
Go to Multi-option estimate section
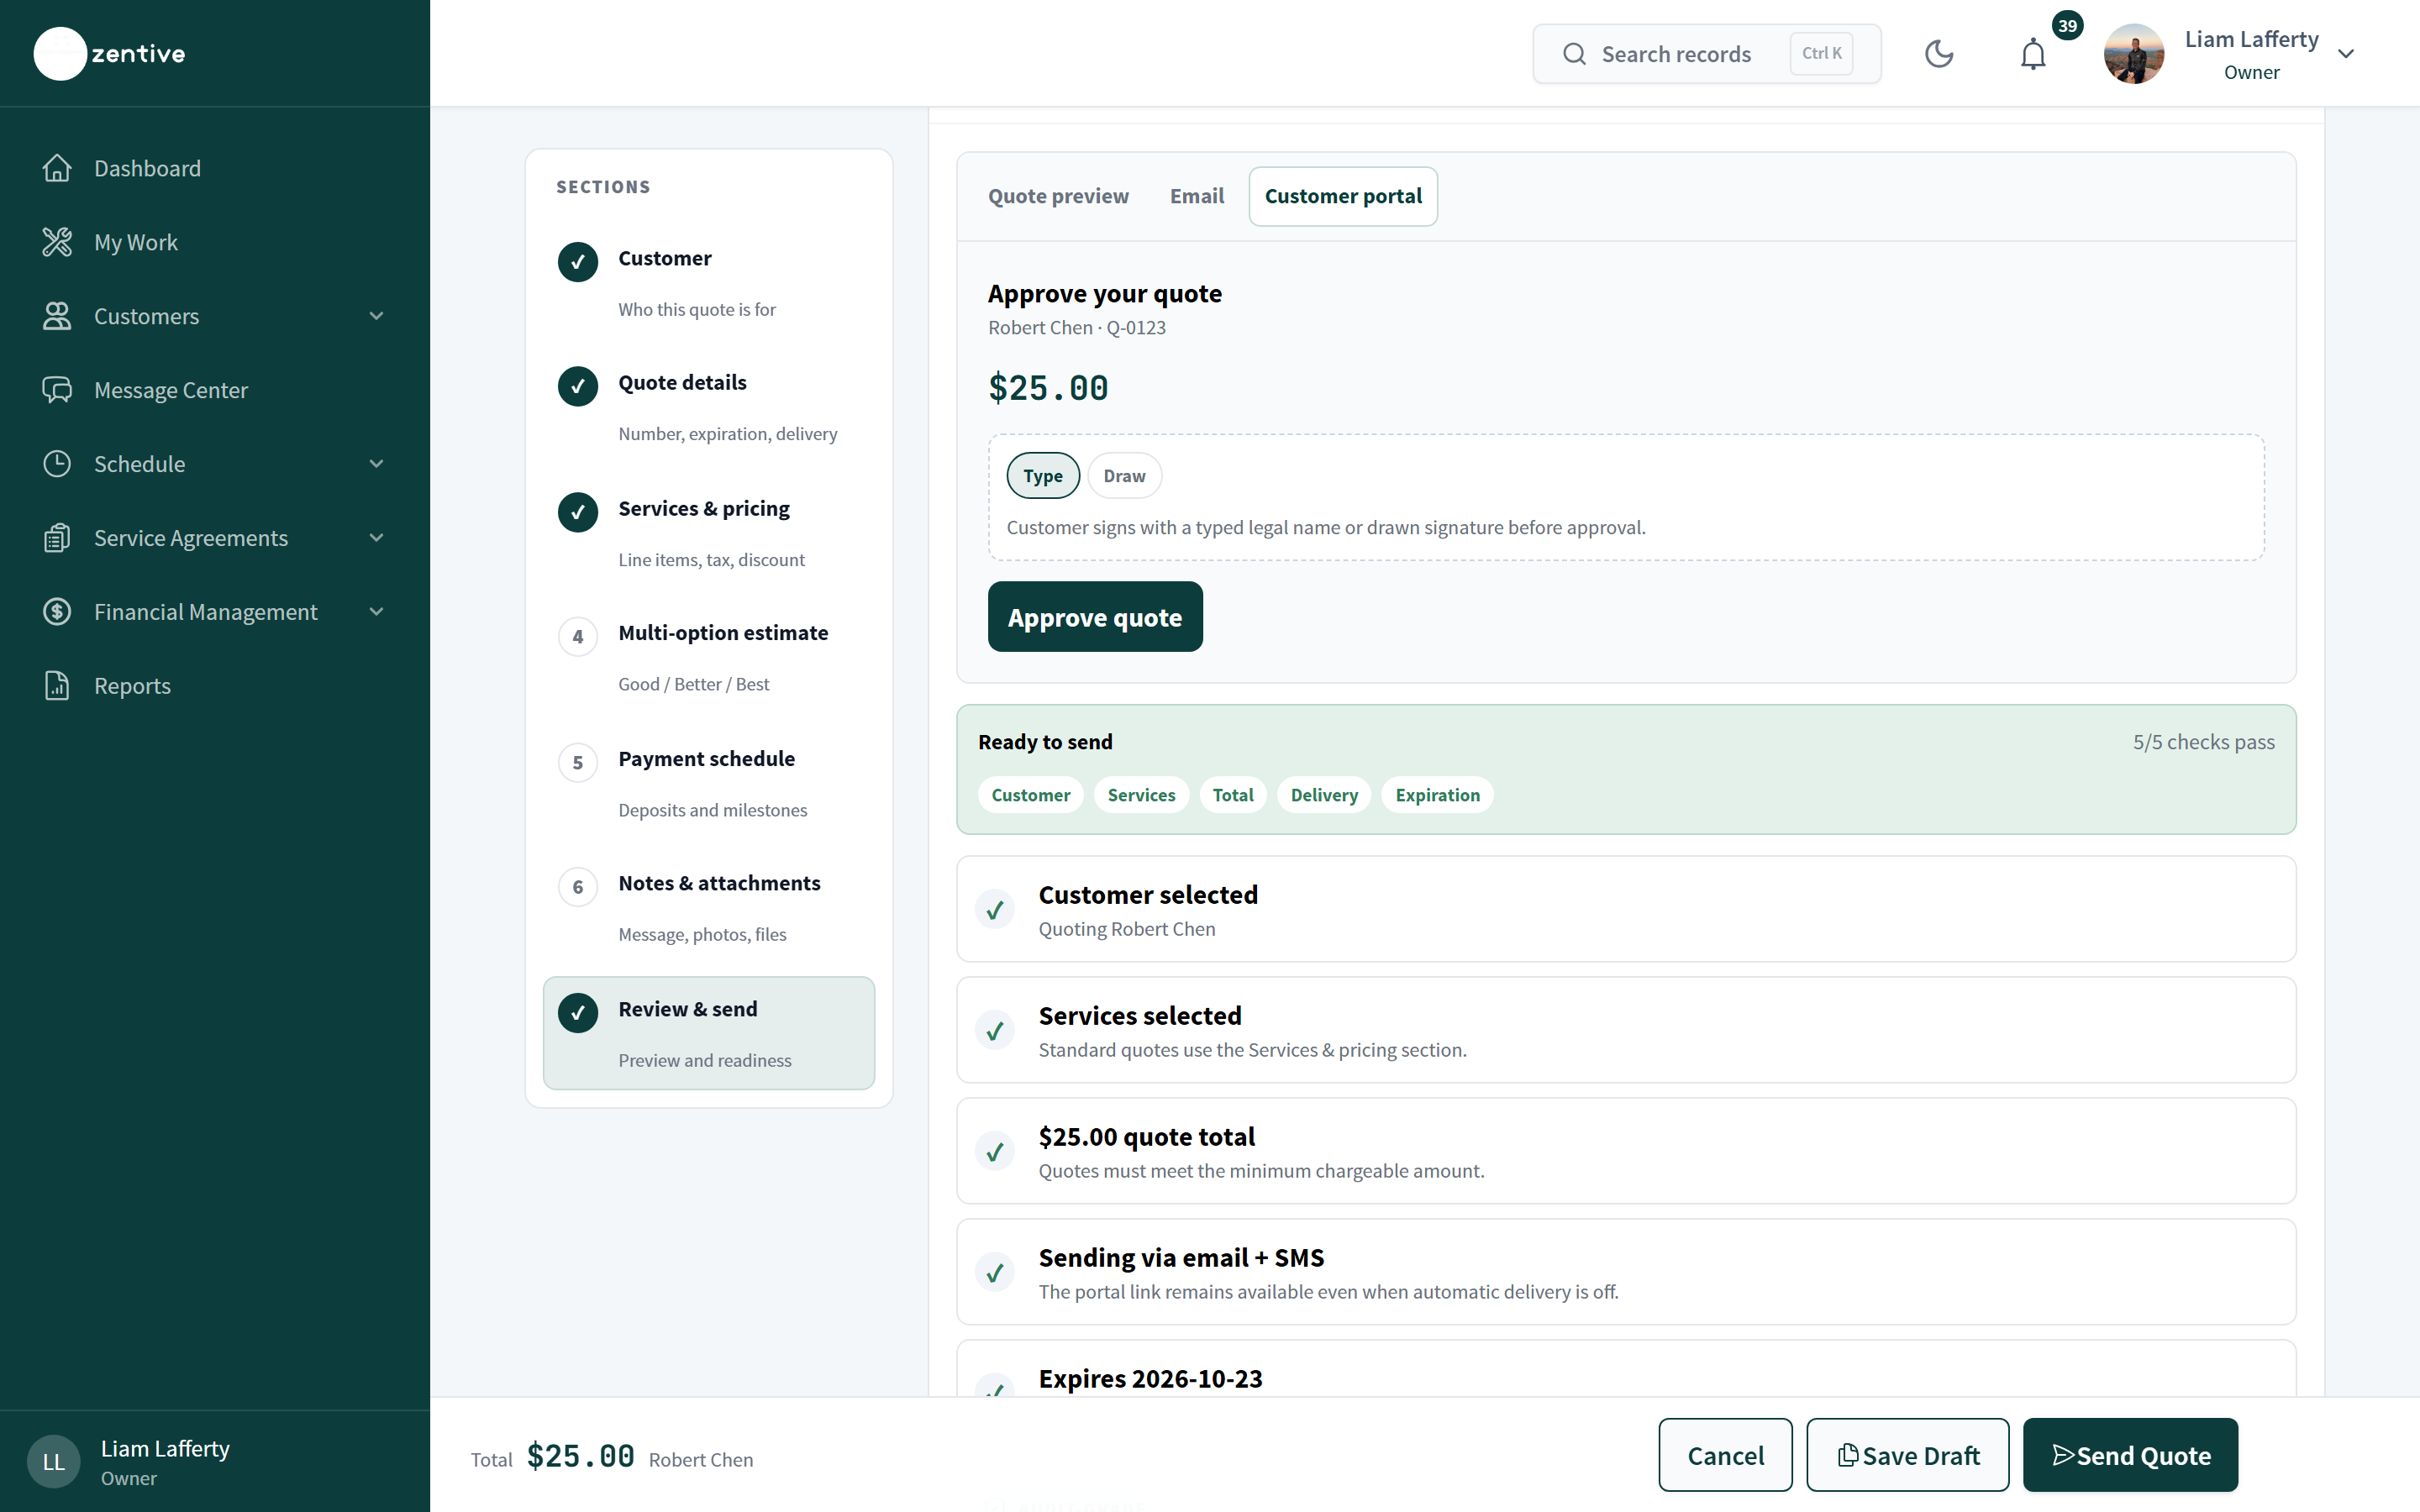point(709,658)
